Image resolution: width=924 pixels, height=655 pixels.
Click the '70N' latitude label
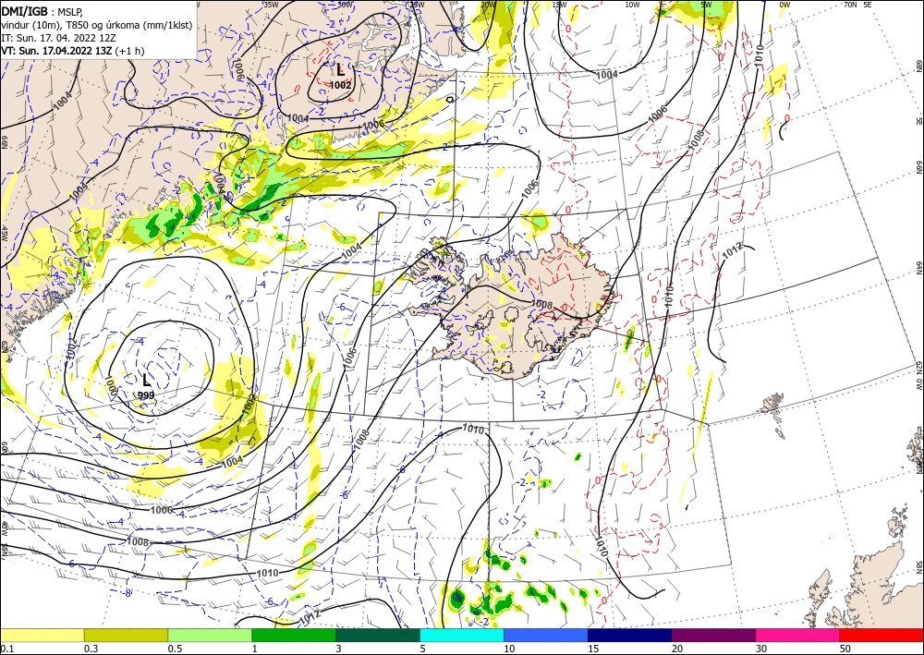[x=850, y=4]
